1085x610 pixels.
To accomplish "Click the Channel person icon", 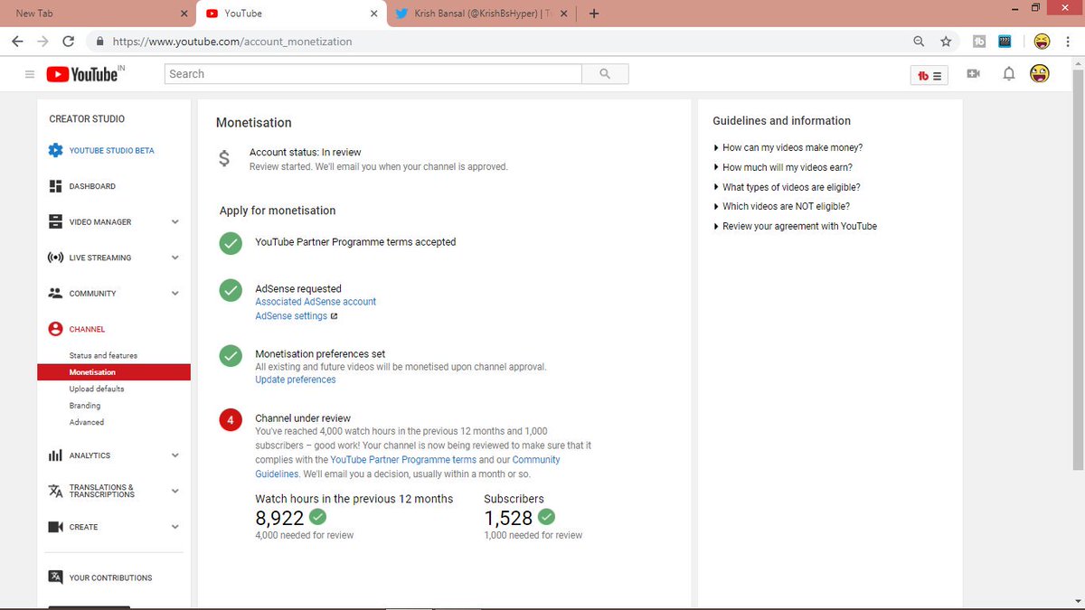I will 55,329.
